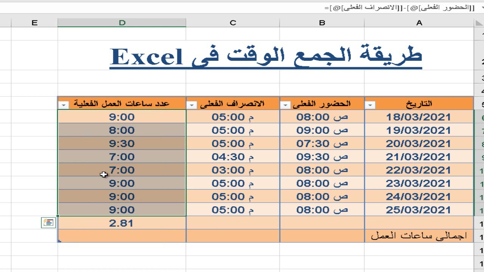Screen dimensions: 484x272
Task: Select column header C
Action: coord(233,23)
